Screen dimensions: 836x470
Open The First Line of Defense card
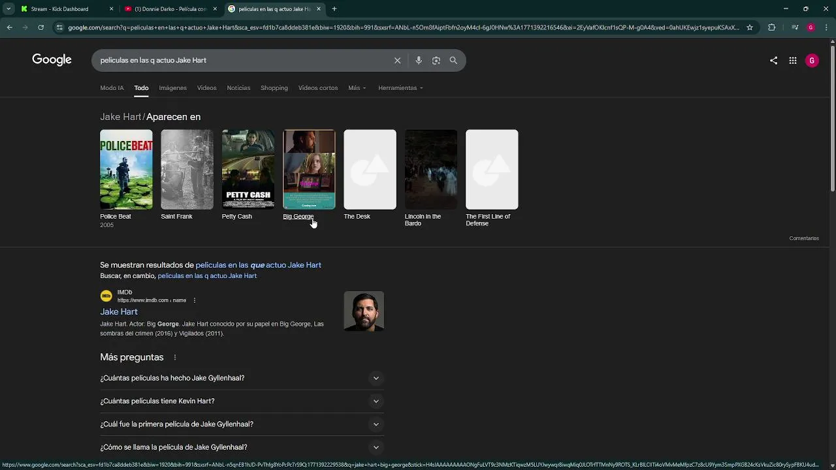click(x=492, y=170)
